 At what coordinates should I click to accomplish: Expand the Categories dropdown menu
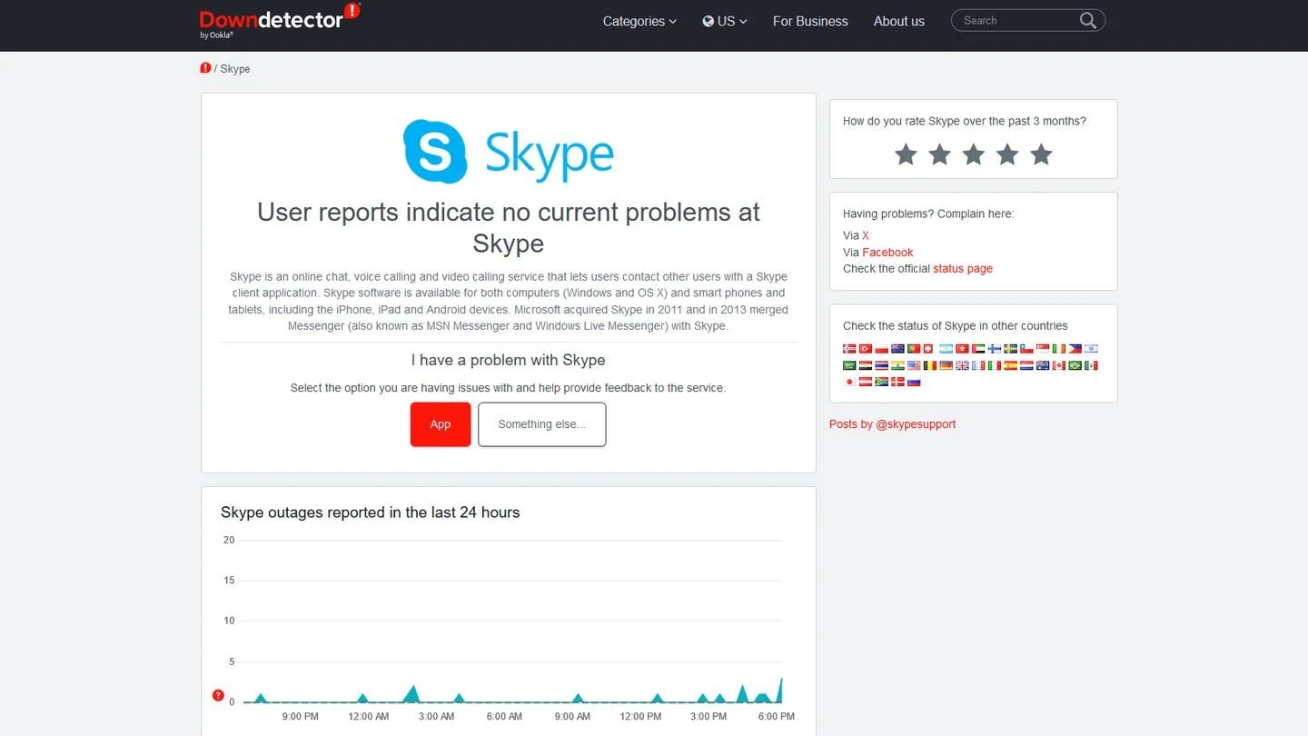click(639, 21)
